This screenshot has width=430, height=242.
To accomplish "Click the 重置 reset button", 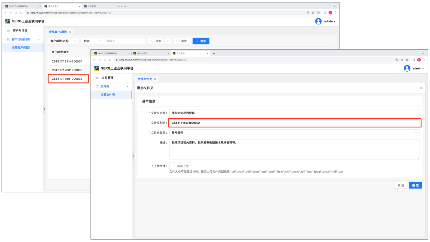I will click(182, 41).
